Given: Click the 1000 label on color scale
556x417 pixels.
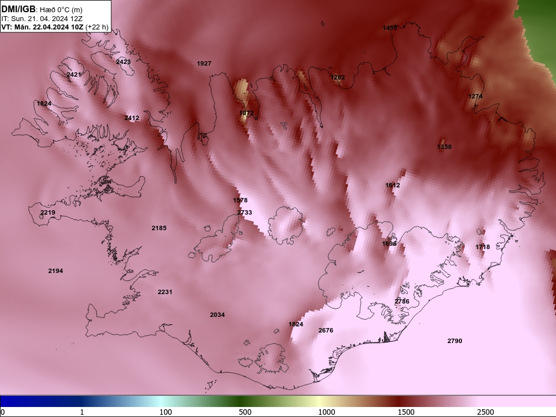Looking at the screenshot, I should point(326,412).
